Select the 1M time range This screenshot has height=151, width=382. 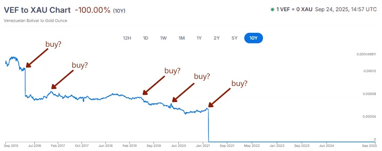tap(182, 38)
